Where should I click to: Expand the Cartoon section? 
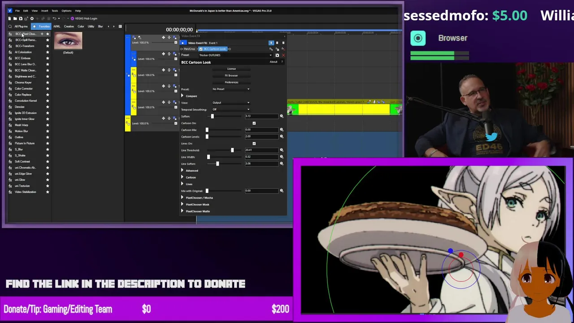(183, 177)
